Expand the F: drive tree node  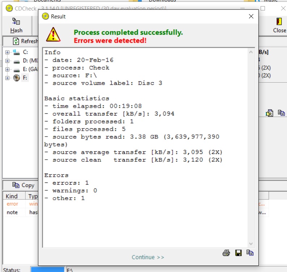7,78
